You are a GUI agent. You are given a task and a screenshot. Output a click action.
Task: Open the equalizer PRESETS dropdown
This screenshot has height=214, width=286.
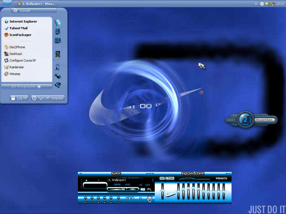pyautogui.click(x=221, y=178)
